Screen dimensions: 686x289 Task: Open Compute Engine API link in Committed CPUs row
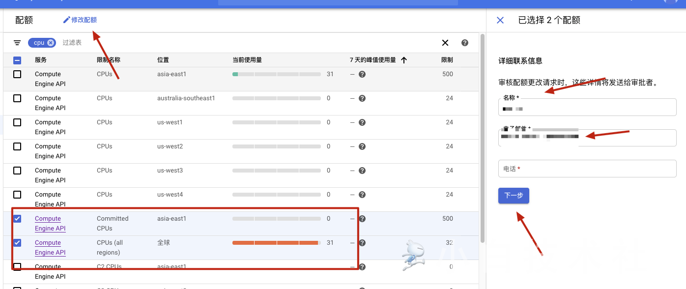click(50, 224)
